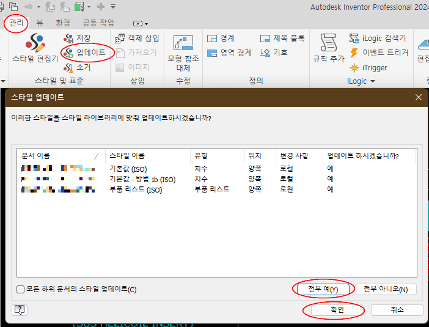The width and height of the screenshot is (429, 327).
Task: Click the second greyed lightning update icon
Action: point(65,7)
